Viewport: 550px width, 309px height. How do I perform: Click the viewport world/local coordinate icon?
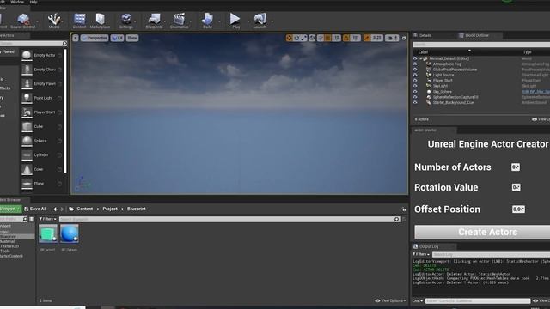312,38
